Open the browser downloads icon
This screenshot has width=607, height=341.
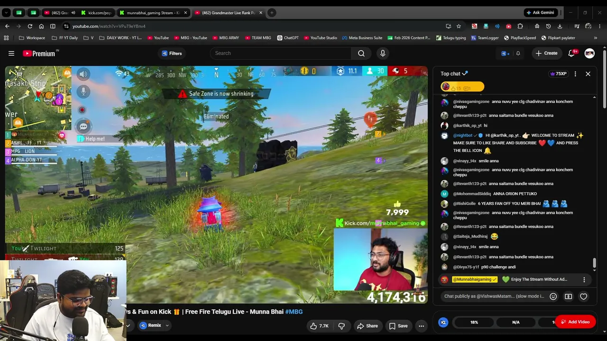pos(560,26)
